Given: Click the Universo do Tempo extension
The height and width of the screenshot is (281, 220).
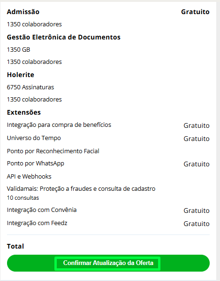Looking at the screenshot, I should [x=34, y=138].
